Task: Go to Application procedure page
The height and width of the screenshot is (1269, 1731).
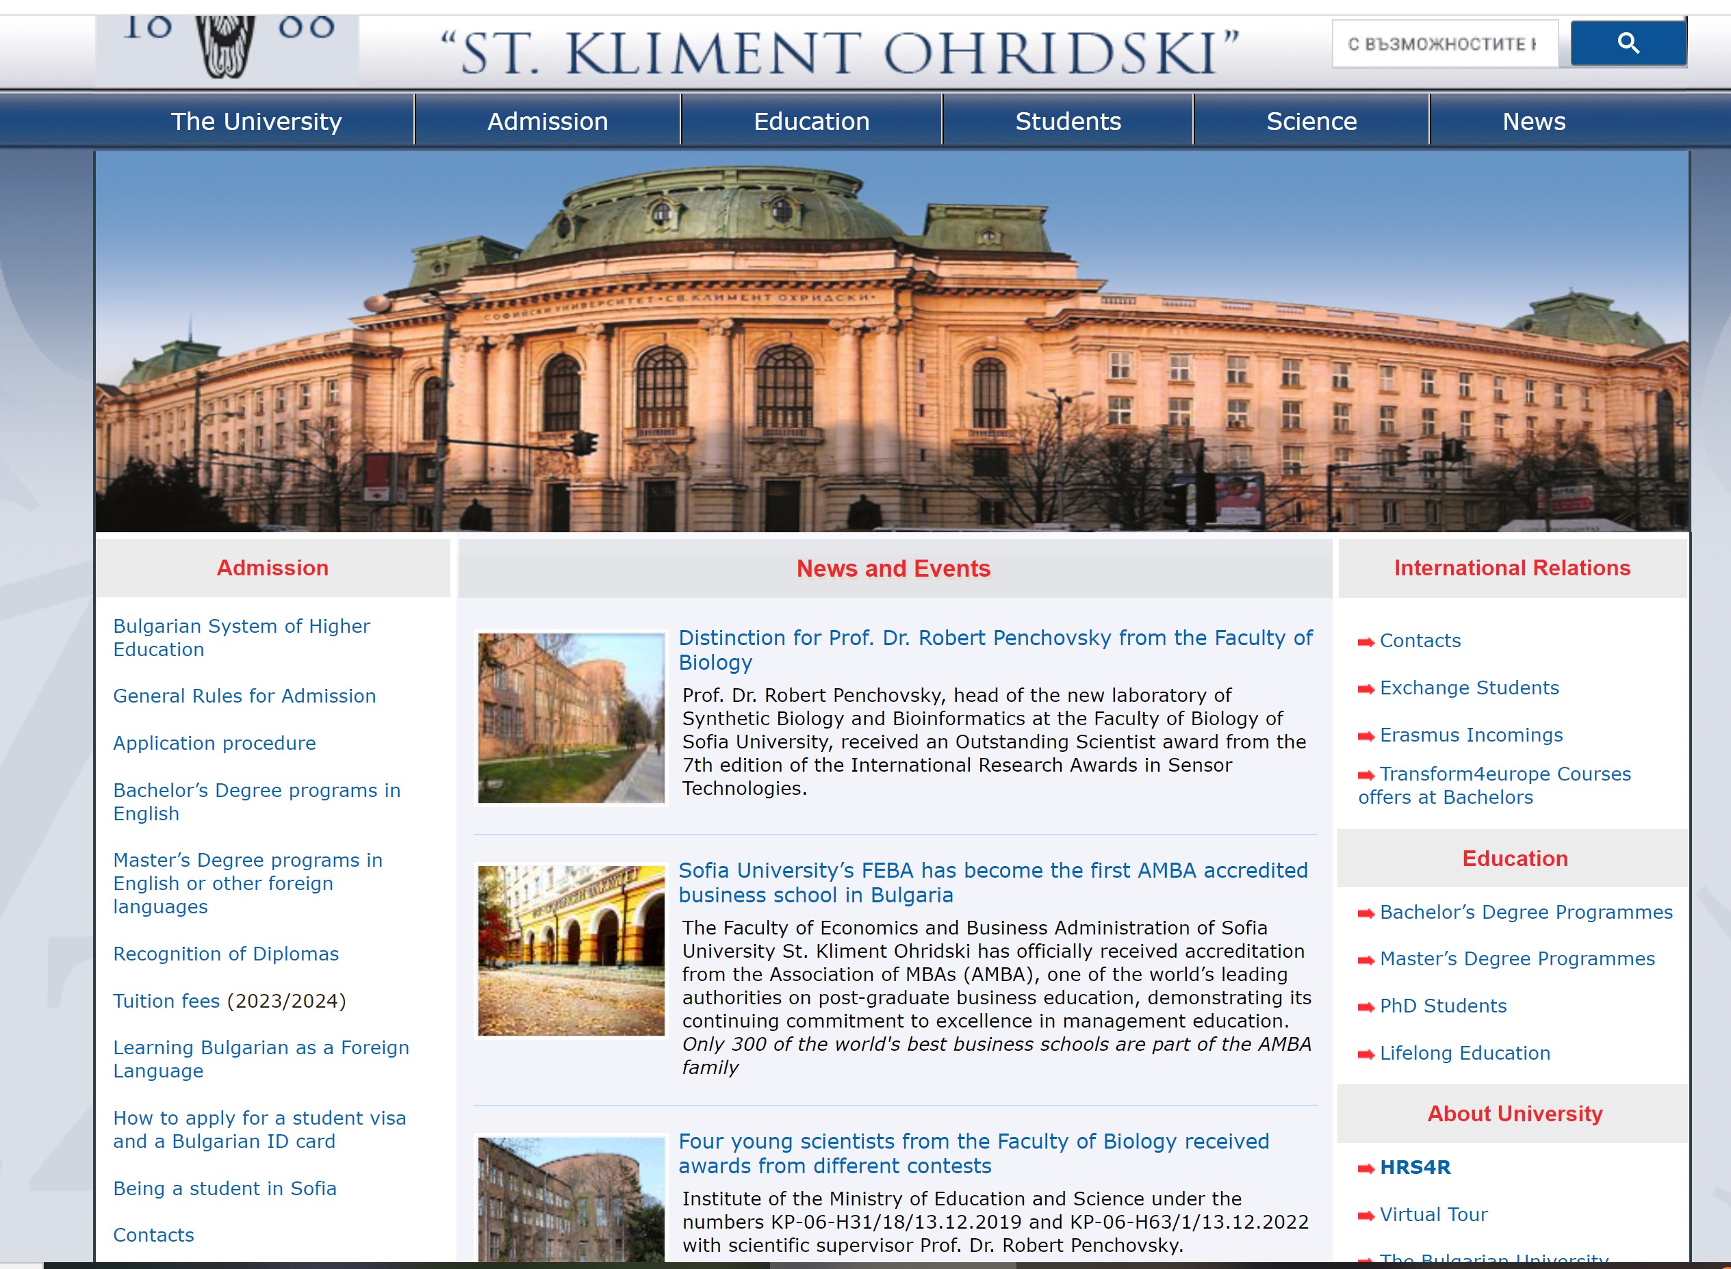Action: [x=214, y=743]
